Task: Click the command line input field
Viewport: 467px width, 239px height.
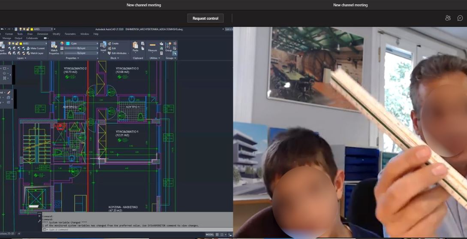Action: pyautogui.click(x=138, y=230)
